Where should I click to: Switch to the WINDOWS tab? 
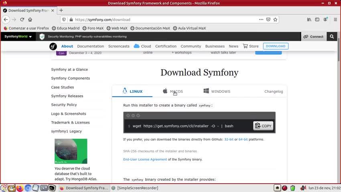point(217,91)
